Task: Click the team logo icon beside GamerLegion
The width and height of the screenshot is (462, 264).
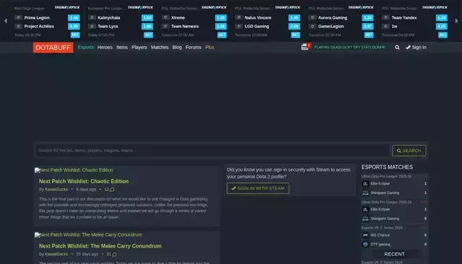Action: point(313,26)
